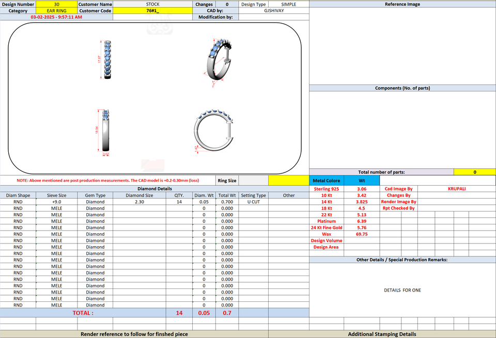Select the Rpt Checked By label
Viewport: 496px width, 338px height.
point(398,208)
